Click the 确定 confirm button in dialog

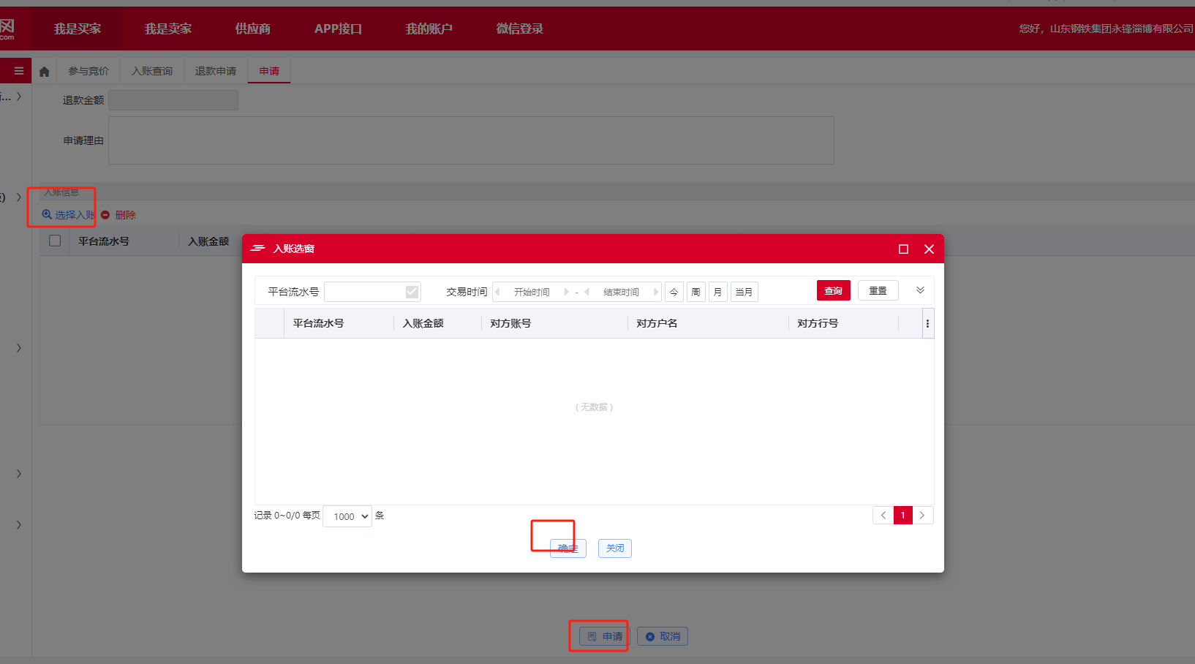(568, 548)
